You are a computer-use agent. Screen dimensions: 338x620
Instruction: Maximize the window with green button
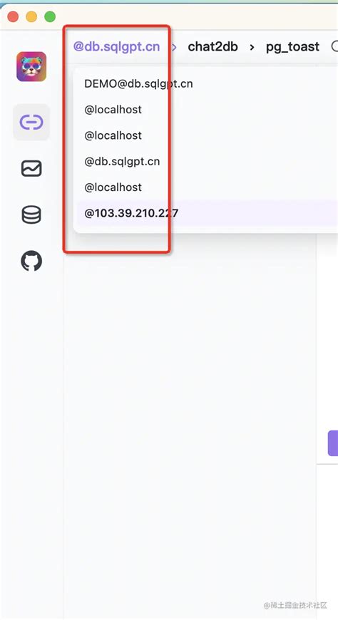[x=50, y=16]
